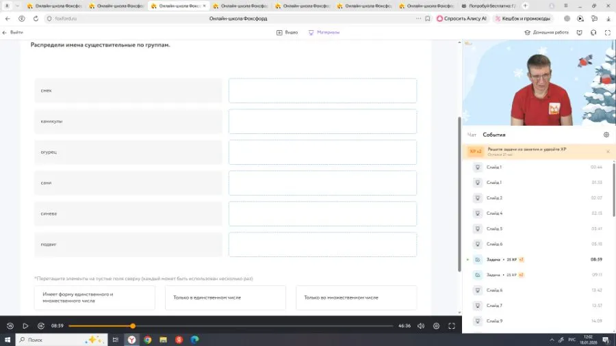Screen dimensions: 616x346
Task: Open the Задача event at 09:11
Action: 537,275
